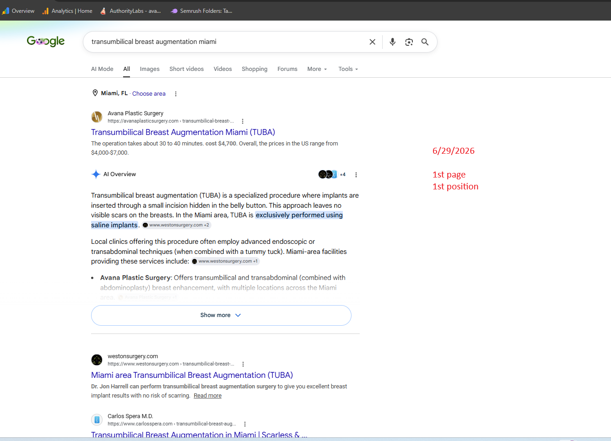The image size is (611, 441).
Task: Click the Carlos Spera M.D. favicon
Action: [x=97, y=420]
